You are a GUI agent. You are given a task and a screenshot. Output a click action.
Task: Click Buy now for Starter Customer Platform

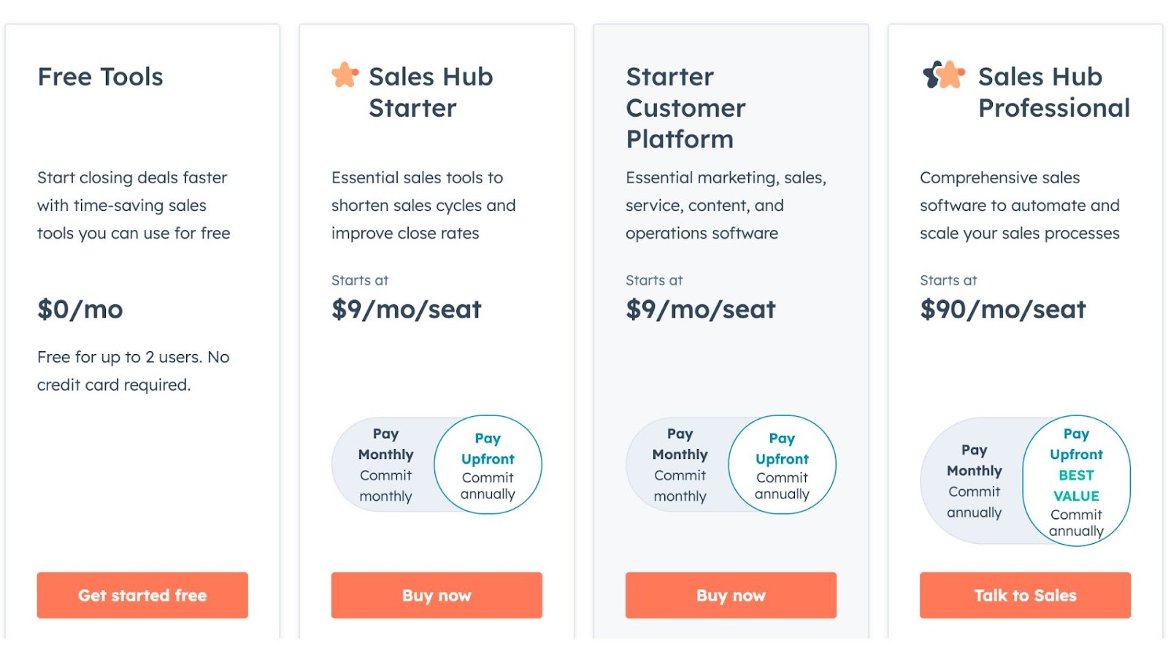(x=730, y=595)
